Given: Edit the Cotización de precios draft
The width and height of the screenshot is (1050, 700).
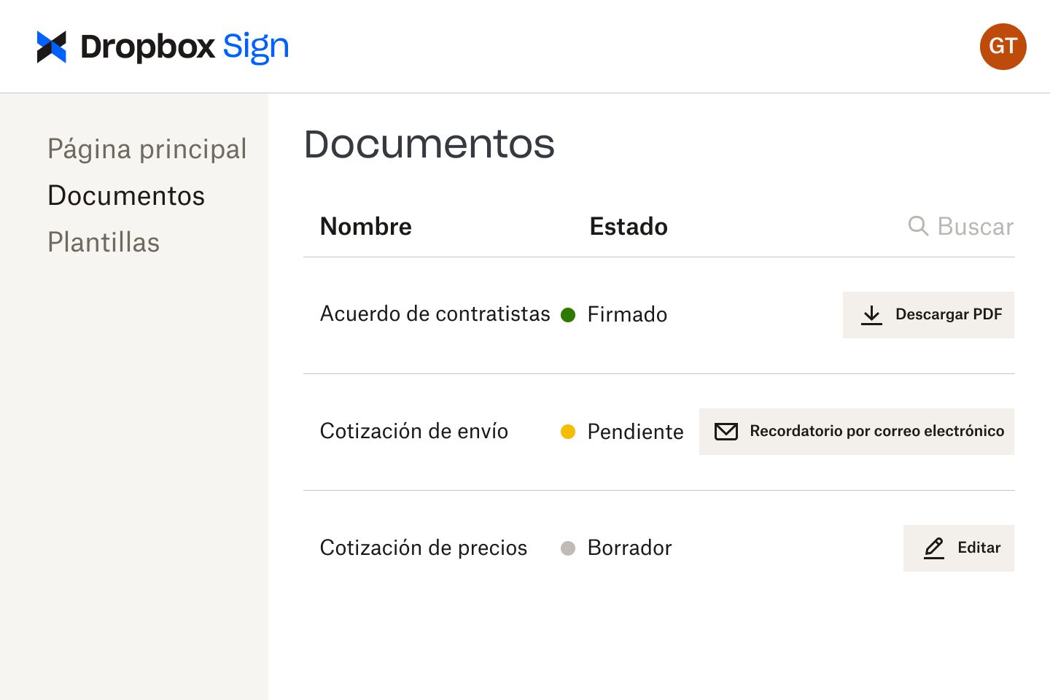Looking at the screenshot, I should click(x=959, y=548).
